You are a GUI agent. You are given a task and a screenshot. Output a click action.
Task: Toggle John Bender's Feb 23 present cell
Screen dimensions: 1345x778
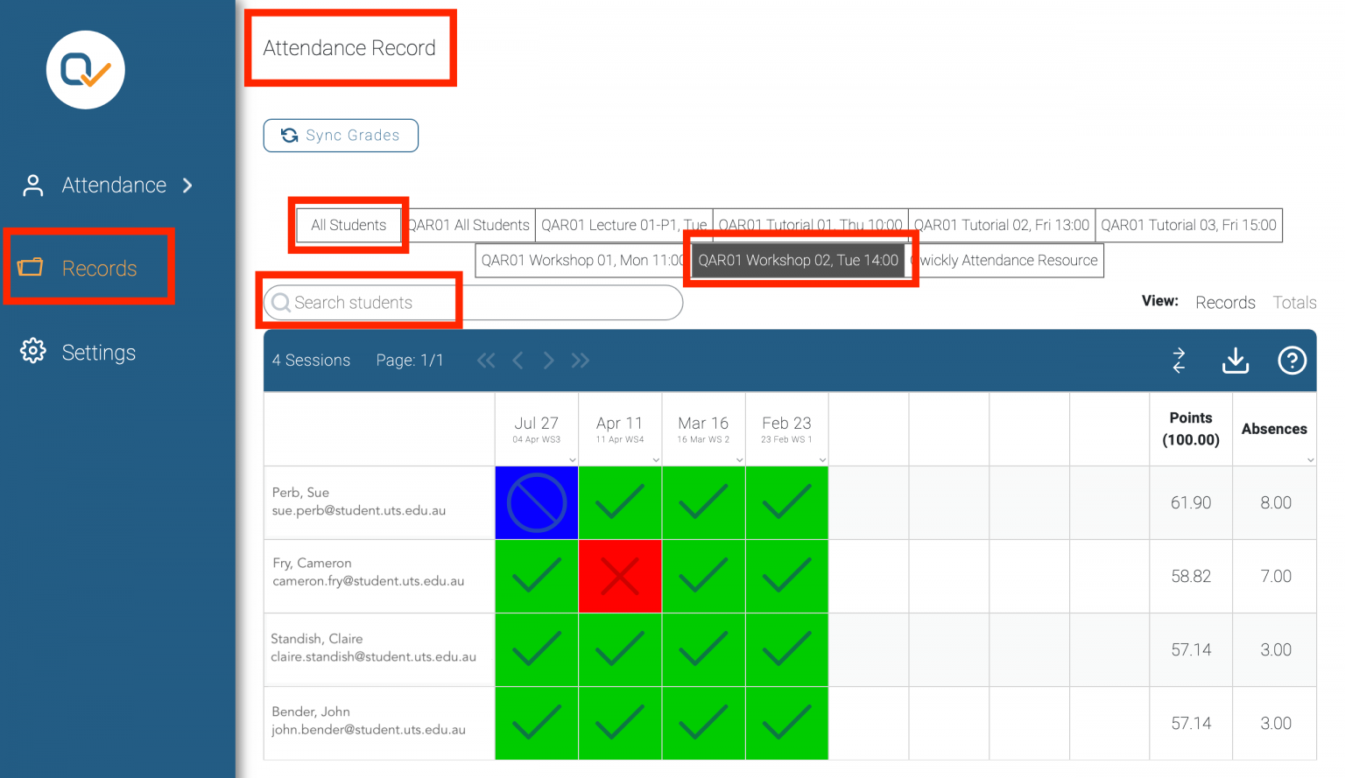tap(786, 723)
